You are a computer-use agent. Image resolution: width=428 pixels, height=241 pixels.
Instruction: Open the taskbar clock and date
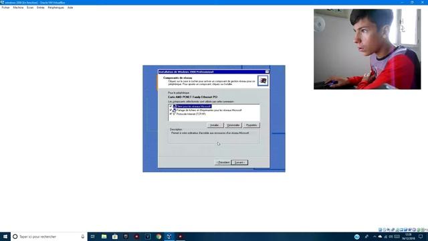pyautogui.click(x=409, y=236)
